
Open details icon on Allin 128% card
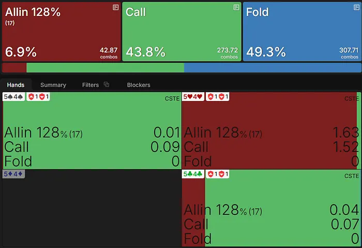tap(116, 8)
